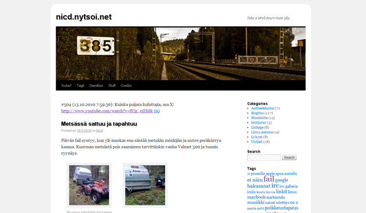The width and height of the screenshot is (366, 213).
Task: Select the linkit tag
Action: [281, 192]
